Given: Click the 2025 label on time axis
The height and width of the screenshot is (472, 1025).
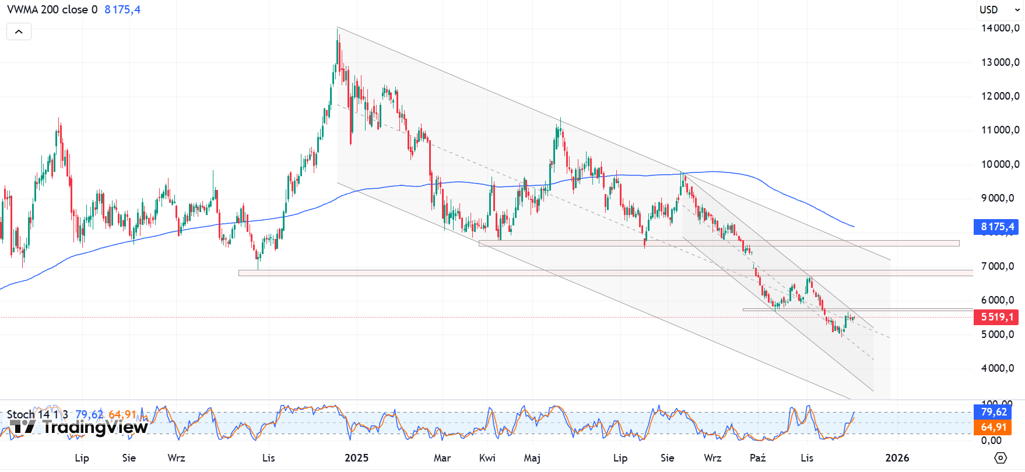Looking at the screenshot, I should [356, 458].
